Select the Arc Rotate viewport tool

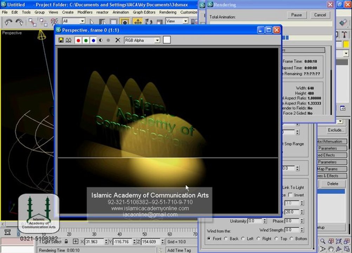[339, 249]
